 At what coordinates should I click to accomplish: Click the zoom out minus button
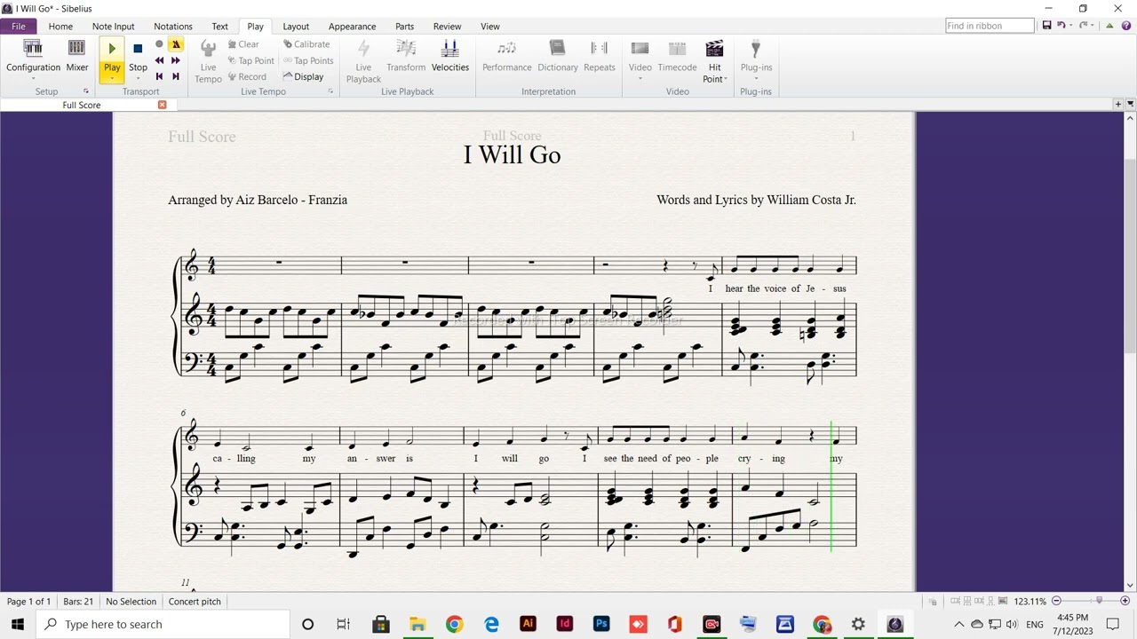(x=1056, y=601)
